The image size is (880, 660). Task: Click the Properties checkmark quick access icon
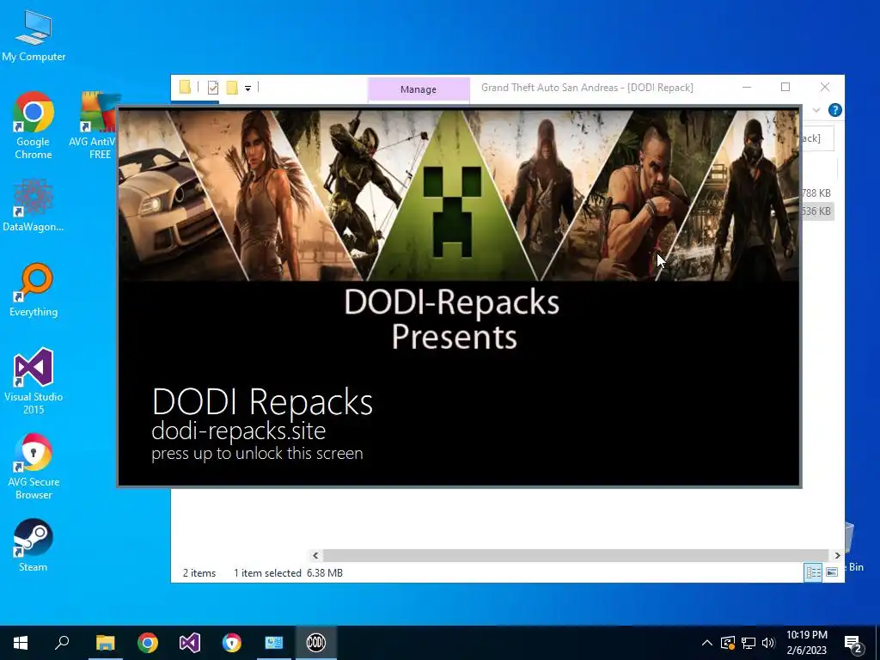point(213,87)
